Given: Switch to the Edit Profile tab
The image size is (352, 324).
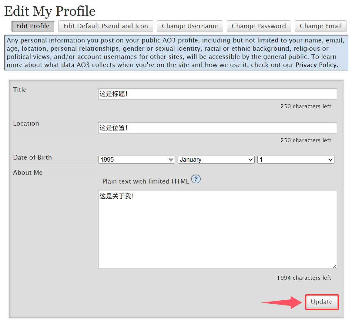Looking at the screenshot, I should pos(33,26).
